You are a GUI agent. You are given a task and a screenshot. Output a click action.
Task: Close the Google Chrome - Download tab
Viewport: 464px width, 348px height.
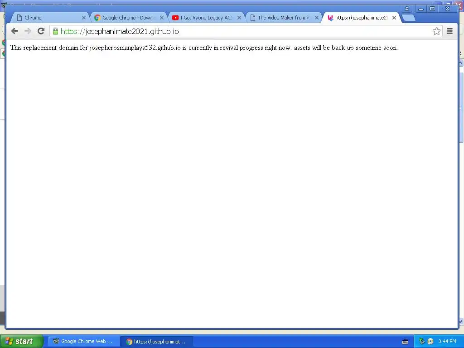(162, 18)
